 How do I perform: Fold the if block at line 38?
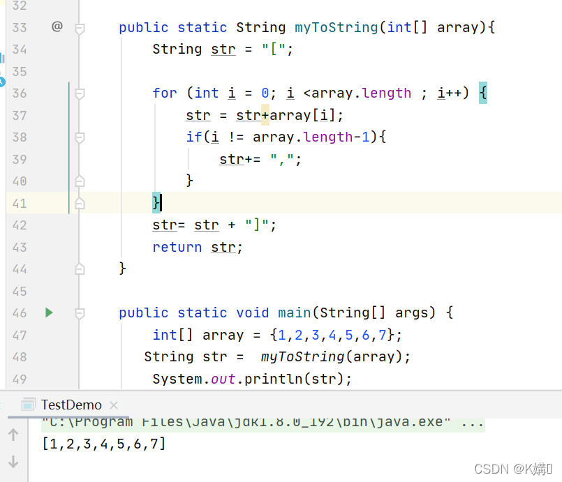(80, 137)
